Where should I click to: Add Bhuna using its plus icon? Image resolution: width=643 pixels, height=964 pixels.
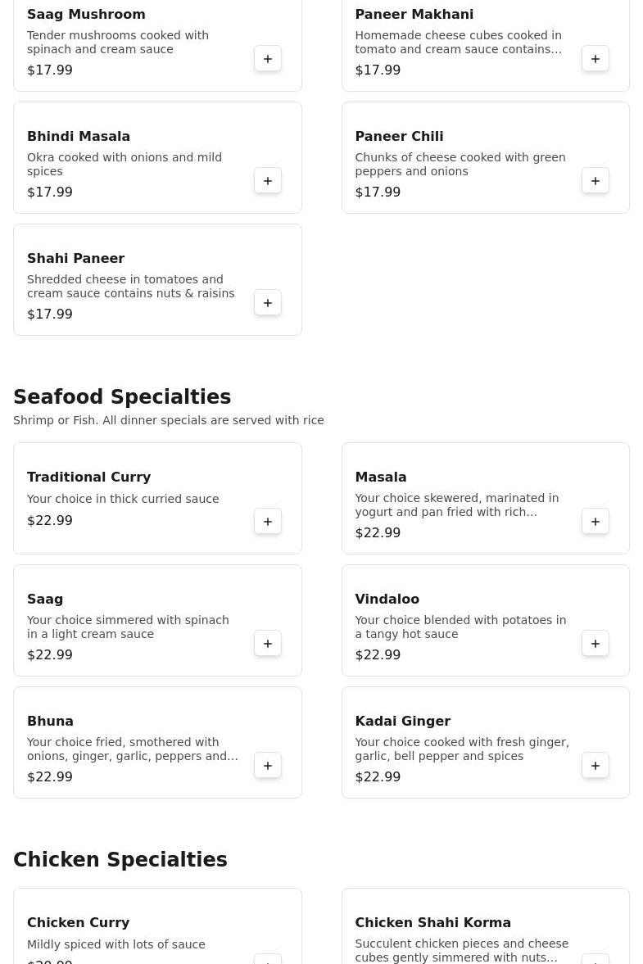coord(268,766)
